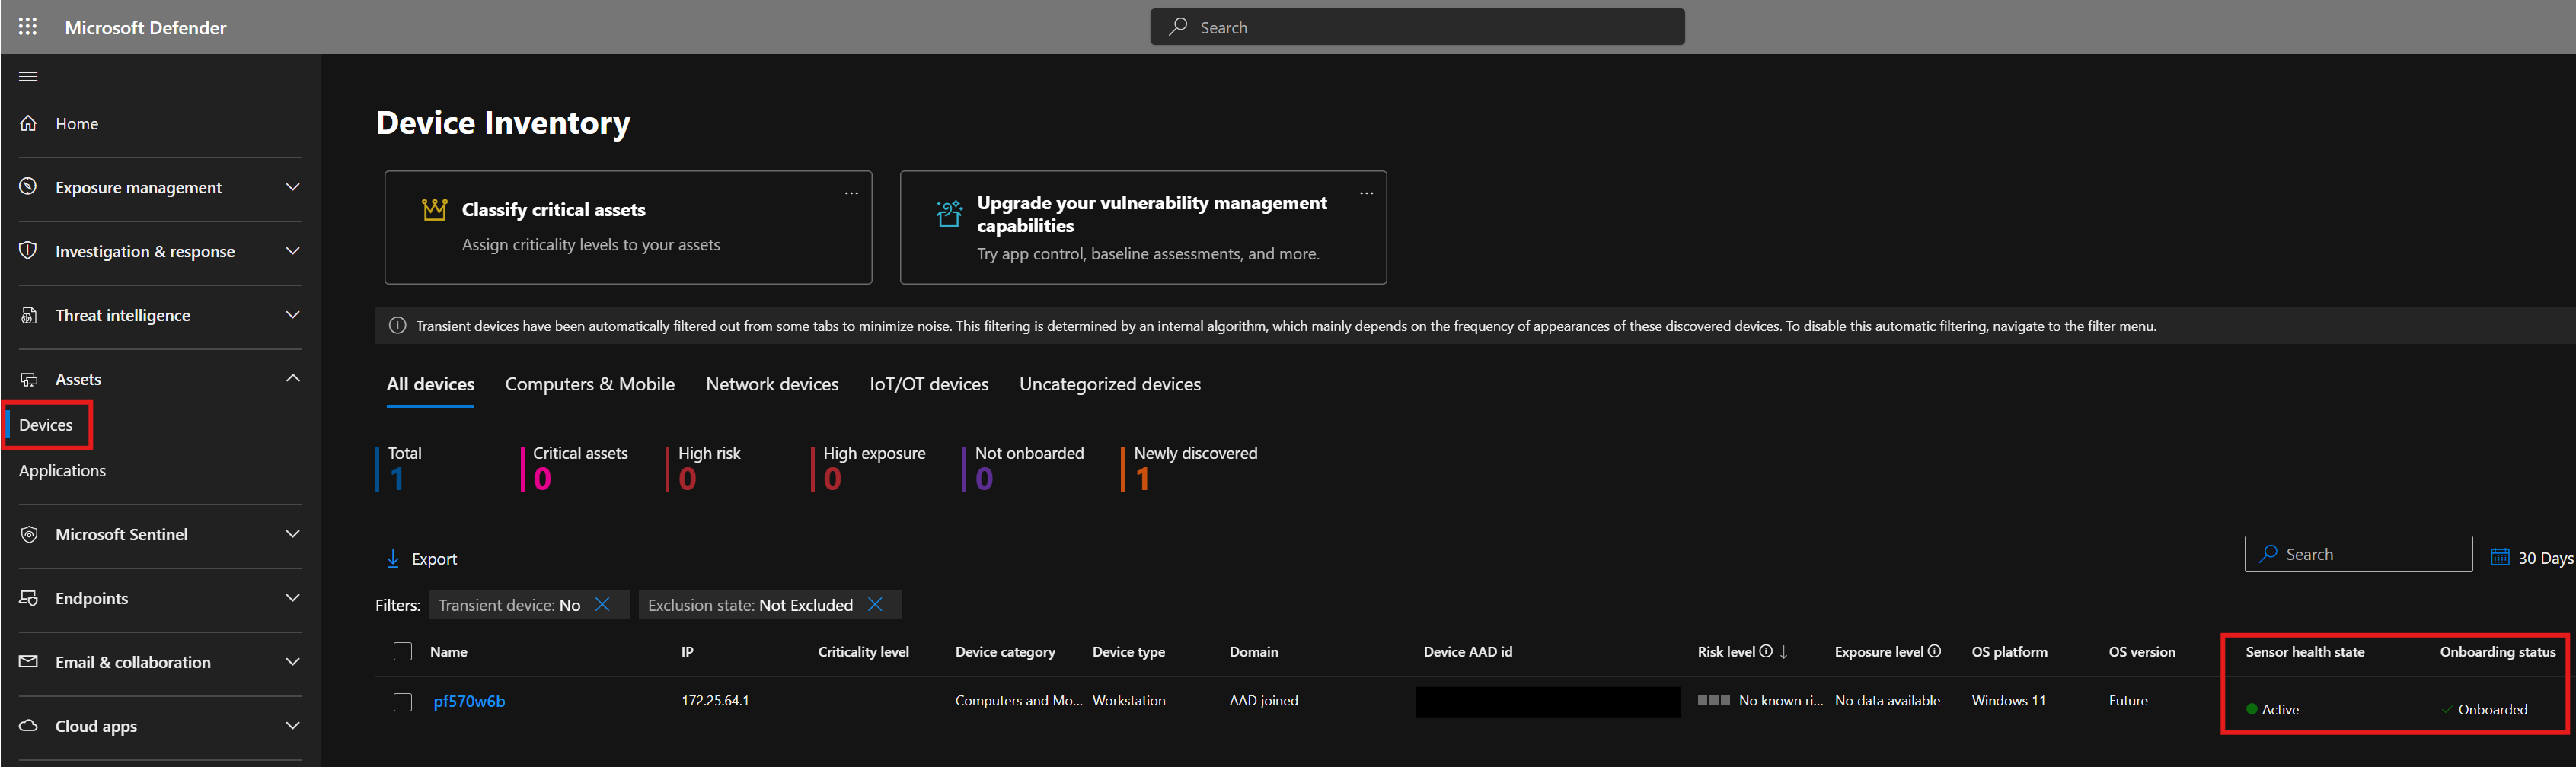
Task: Expand the Threat intelligence section
Action: point(292,314)
